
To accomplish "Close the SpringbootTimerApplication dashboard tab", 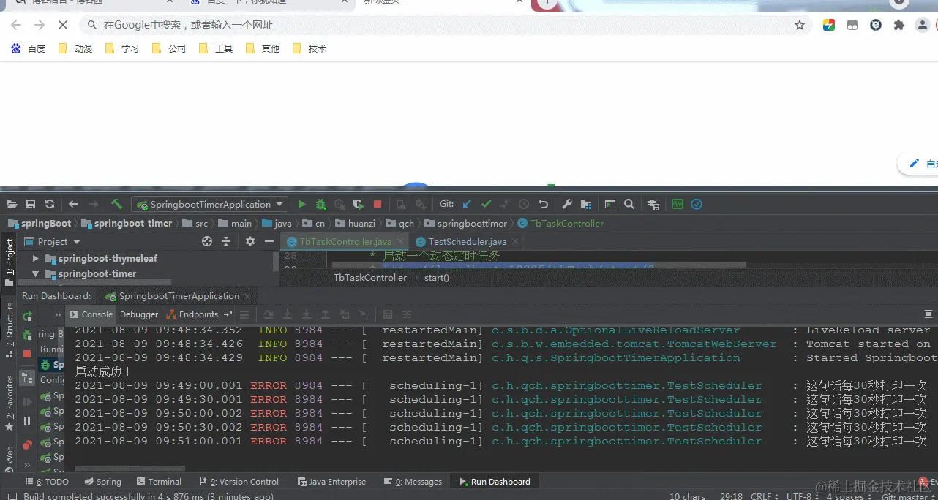I will coord(247,296).
